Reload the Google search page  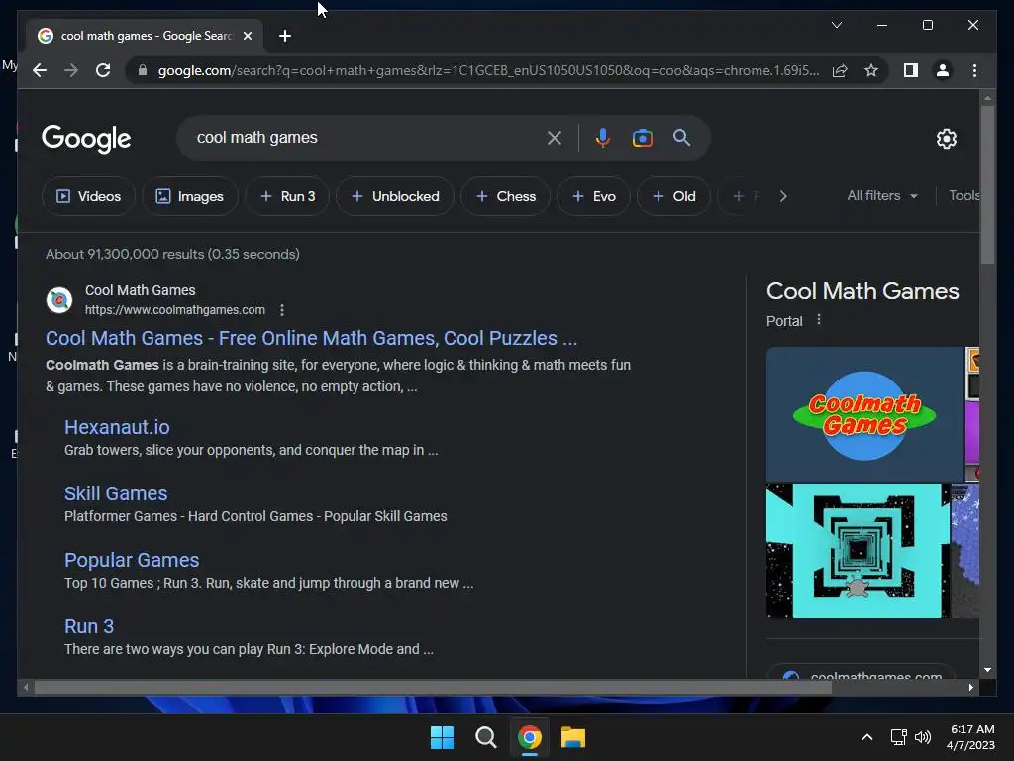coord(103,70)
